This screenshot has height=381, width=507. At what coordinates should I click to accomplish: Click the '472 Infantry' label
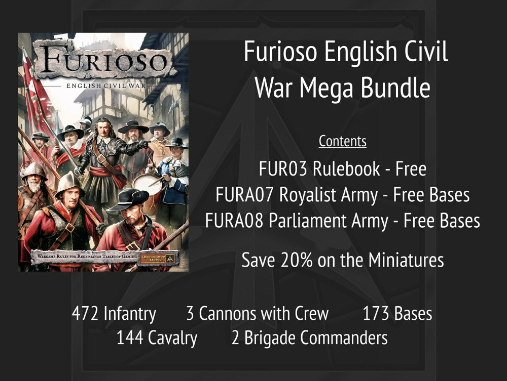(114, 314)
